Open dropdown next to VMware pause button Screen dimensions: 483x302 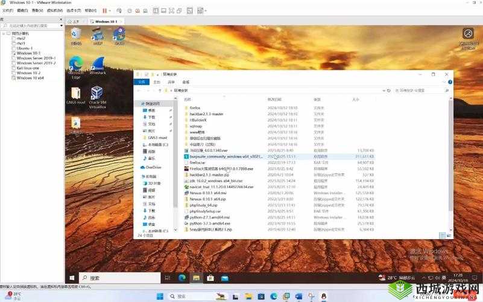click(110, 10)
